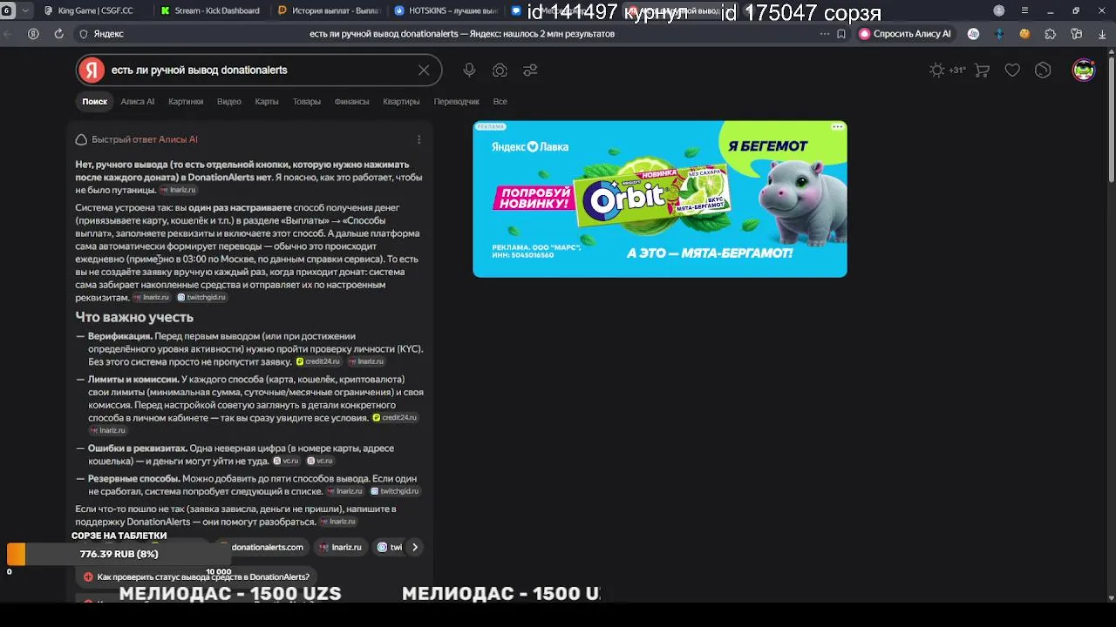
Task: Select the Карты search category
Action: pyautogui.click(x=267, y=102)
